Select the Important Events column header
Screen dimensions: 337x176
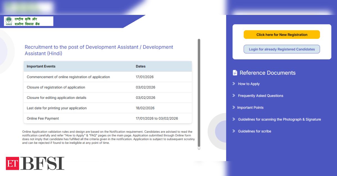41,66
